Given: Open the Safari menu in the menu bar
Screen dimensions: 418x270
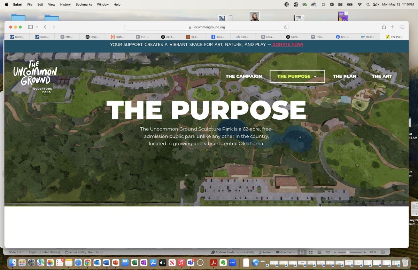Looking at the screenshot, I should (x=17, y=5).
